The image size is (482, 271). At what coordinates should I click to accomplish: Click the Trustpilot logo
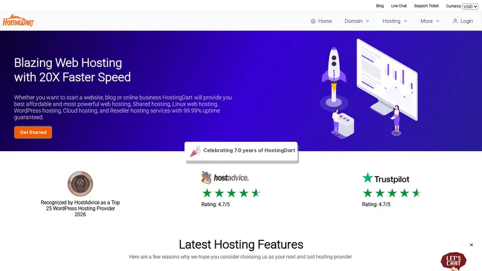[386, 178]
